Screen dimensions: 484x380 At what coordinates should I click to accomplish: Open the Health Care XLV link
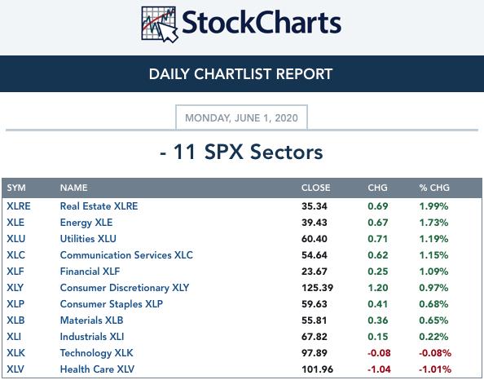[97, 369]
